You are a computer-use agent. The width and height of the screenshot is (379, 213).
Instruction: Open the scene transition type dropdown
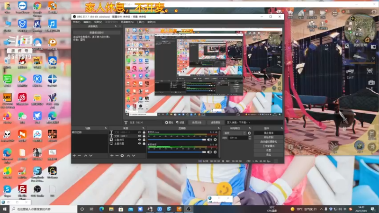(x=235, y=133)
